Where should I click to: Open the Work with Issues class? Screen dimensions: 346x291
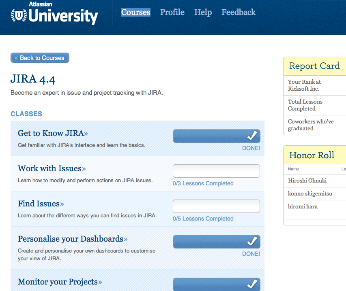(x=52, y=168)
